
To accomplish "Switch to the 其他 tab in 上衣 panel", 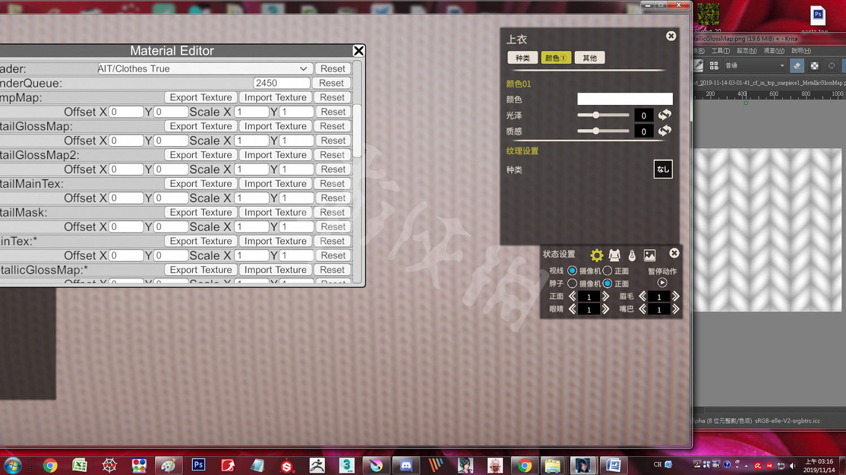I will (589, 58).
